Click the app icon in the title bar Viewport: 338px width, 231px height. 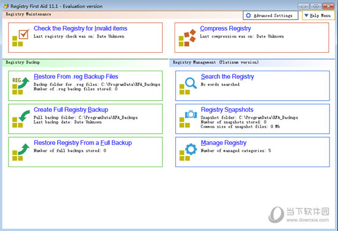click(6, 6)
